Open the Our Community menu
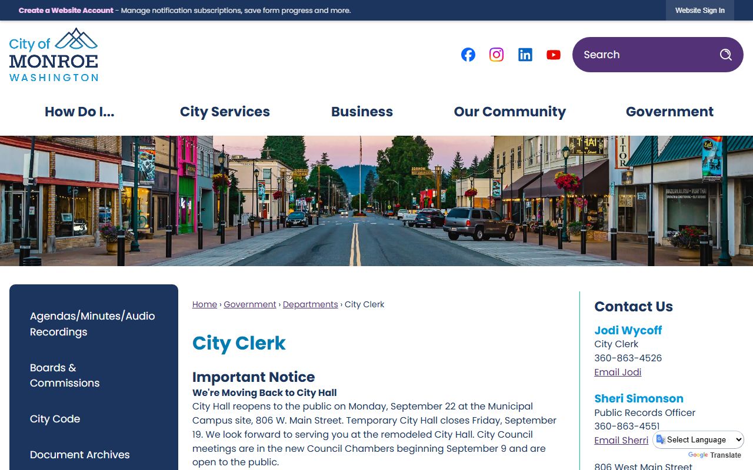Viewport: 753px width, 470px height. click(510, 112)
